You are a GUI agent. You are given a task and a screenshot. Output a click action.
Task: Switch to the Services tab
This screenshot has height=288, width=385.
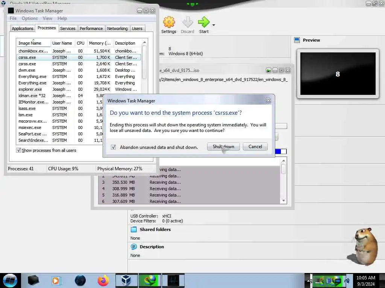[68, 28]
